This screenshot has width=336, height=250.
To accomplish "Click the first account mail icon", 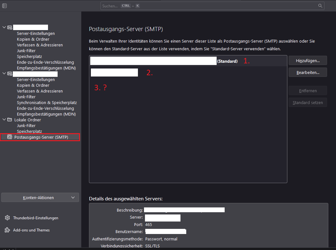I will (10, 28).
